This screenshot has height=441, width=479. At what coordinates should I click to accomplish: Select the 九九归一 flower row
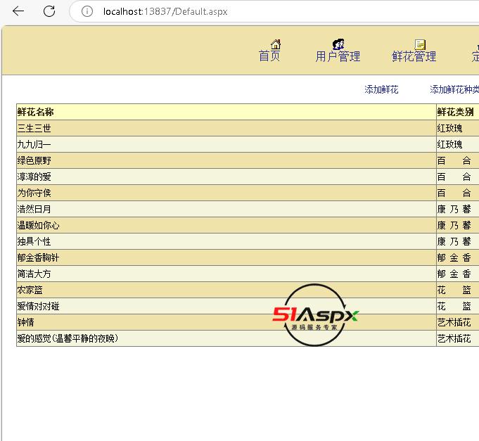point(248,144)
